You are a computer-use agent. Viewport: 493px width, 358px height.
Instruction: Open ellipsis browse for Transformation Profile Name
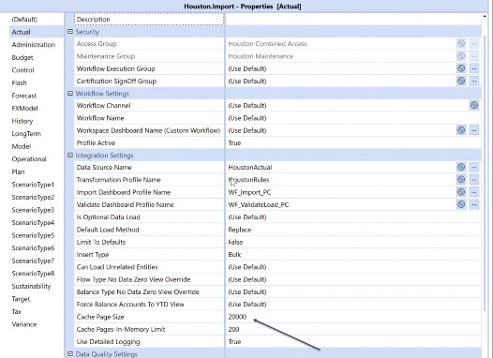click(x=474, y=180)
